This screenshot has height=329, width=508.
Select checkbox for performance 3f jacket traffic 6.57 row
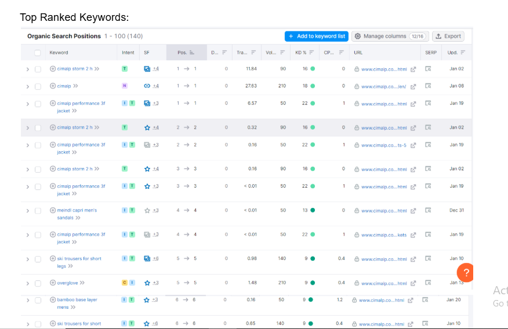click(38, 104)
